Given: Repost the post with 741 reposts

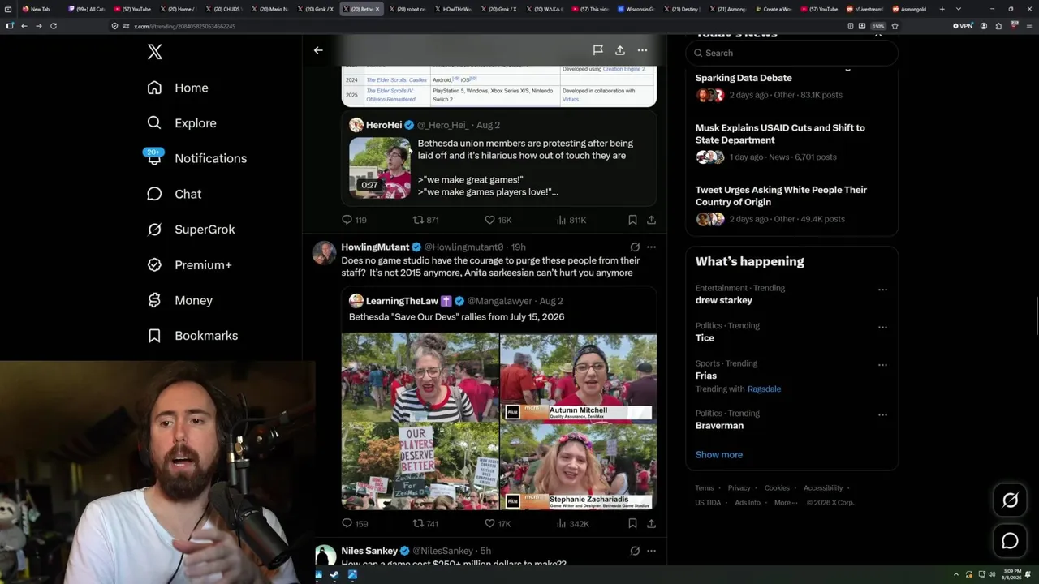Looking at the screenshot, I should [x=425, y=524].
